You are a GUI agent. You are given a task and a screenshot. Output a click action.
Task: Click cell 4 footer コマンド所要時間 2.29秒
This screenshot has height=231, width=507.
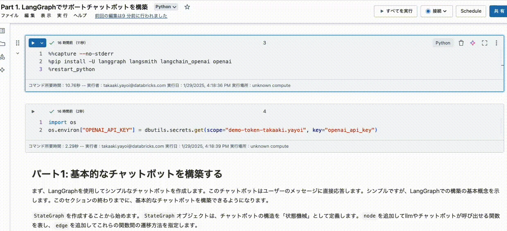(158, 146)
